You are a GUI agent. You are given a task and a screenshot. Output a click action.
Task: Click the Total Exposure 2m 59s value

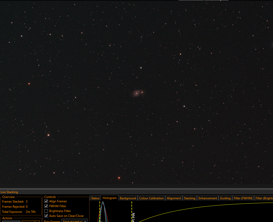[x=31, y=212]
